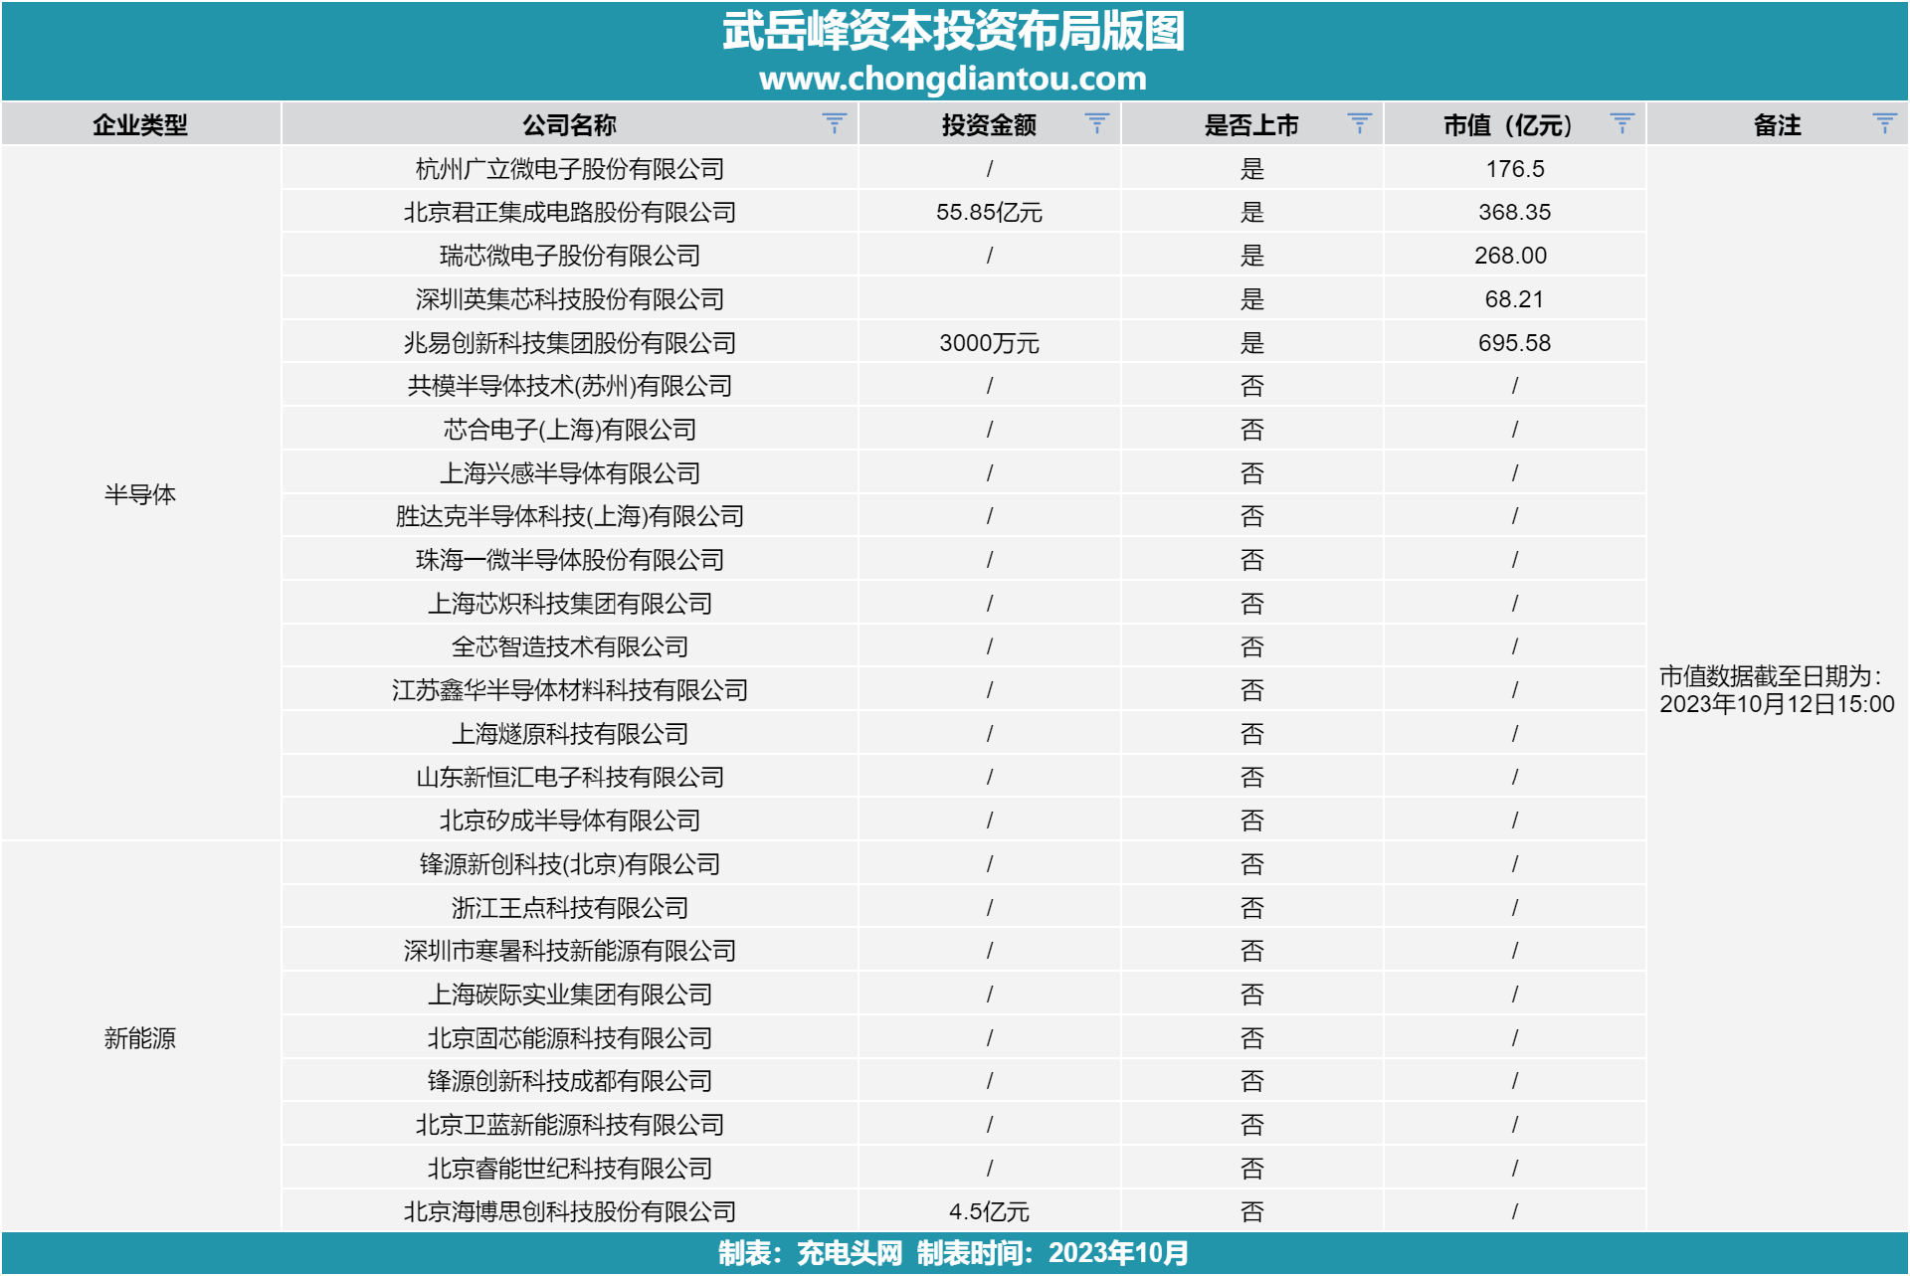1910x1276 pixels.
Task: Click footer text 制表：充电头网 制表时间：2023年10月
Action: pos(953,1253)
